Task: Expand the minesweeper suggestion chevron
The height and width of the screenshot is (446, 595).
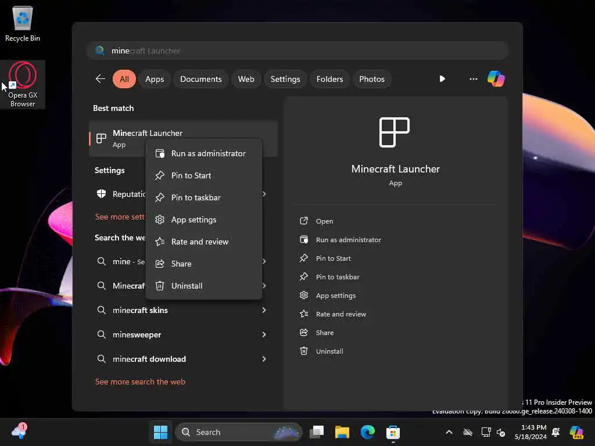Action: [264, 334]
